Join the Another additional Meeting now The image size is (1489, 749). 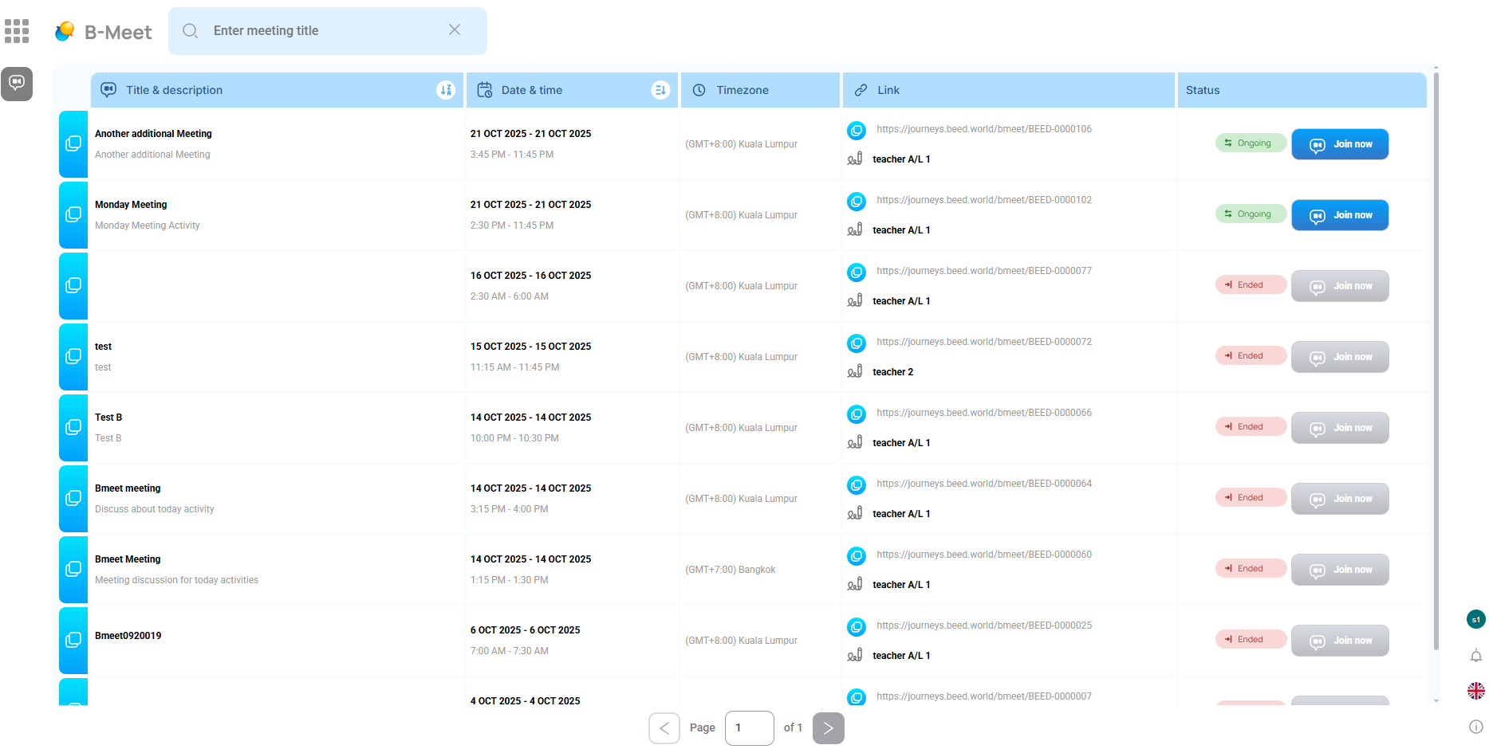pos(1340,144)
